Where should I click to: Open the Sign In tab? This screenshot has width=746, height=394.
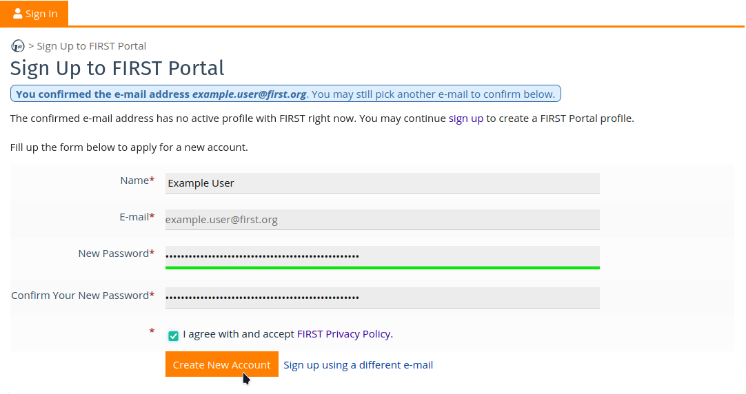coord(34,13)
